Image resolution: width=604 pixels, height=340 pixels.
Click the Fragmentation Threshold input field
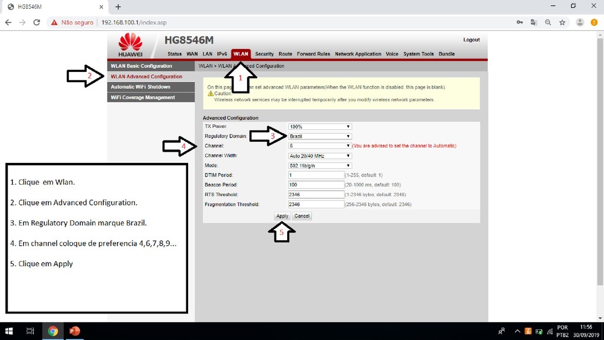click(x=316, y=204)
